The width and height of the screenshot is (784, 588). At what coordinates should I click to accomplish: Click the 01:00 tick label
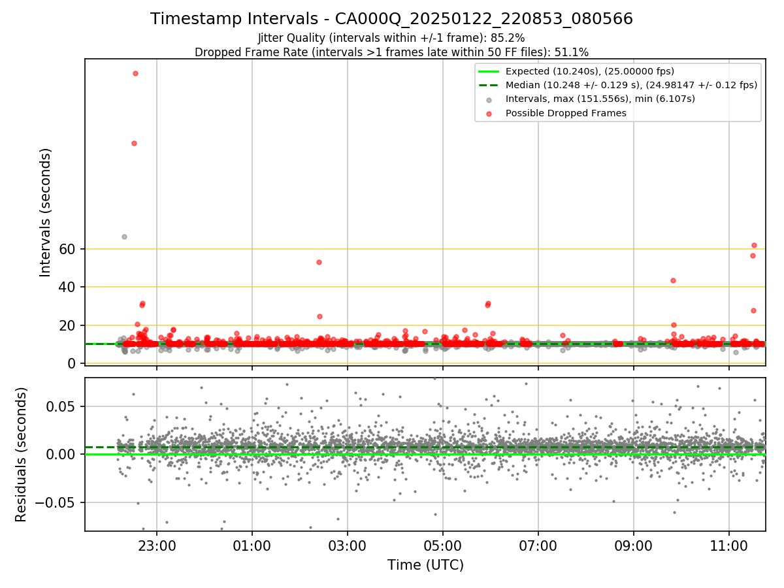coord(252,545)
